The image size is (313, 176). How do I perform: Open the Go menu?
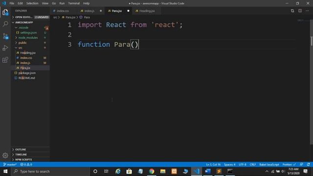point(54,3)
